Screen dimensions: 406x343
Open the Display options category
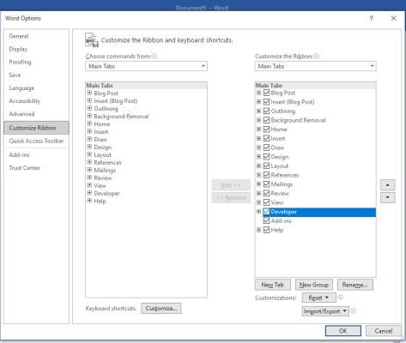coord(36,49)
